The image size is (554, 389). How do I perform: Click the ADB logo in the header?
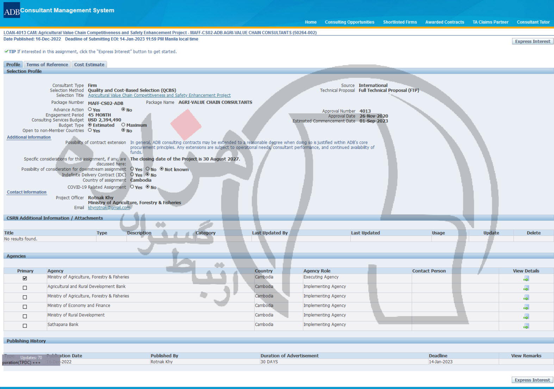click(12, 10)
